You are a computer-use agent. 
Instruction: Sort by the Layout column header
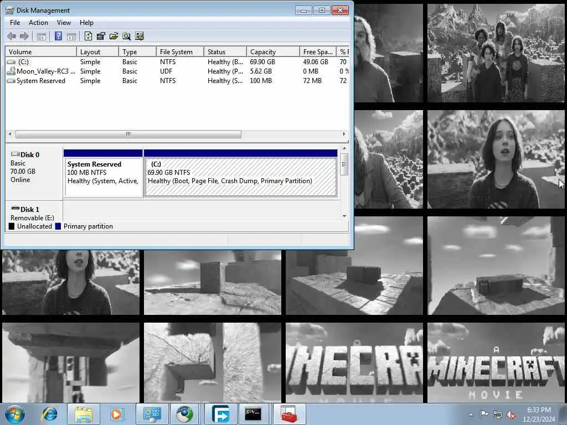(x=97, y=51)
